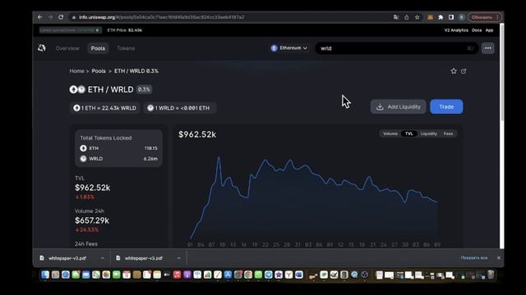526x295 pixels.
Task: Reload the page with the refresh icon
Action: coord(61,17)
